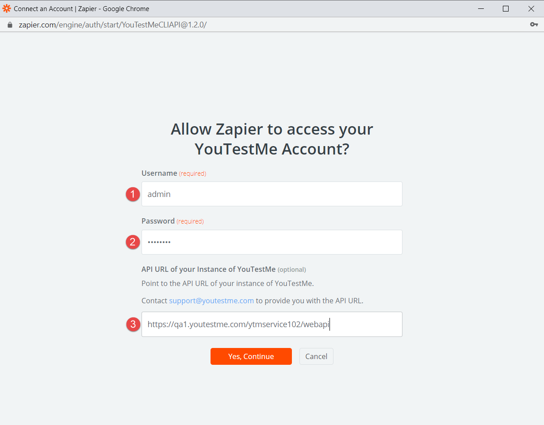The height and width of the screenshot is (425, 544).
Task: Close the Connect an Account window
Action: (x=531, y=8)
